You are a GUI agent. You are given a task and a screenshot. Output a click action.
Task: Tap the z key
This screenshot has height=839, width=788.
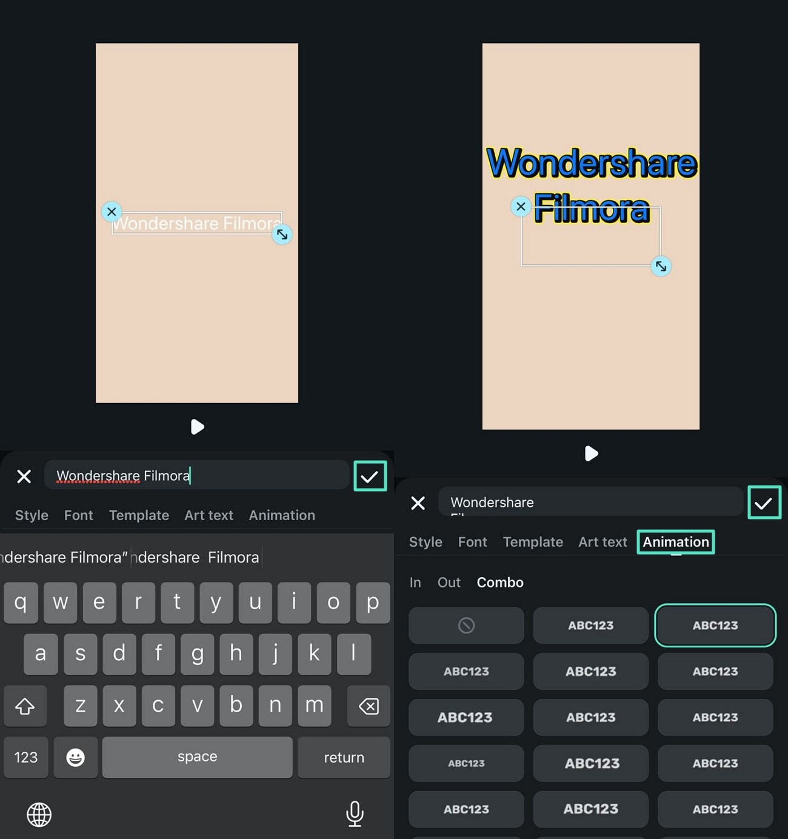[80, 706]
